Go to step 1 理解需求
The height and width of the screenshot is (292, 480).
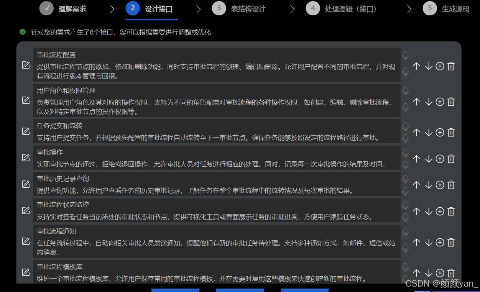(x=63, y=9)
